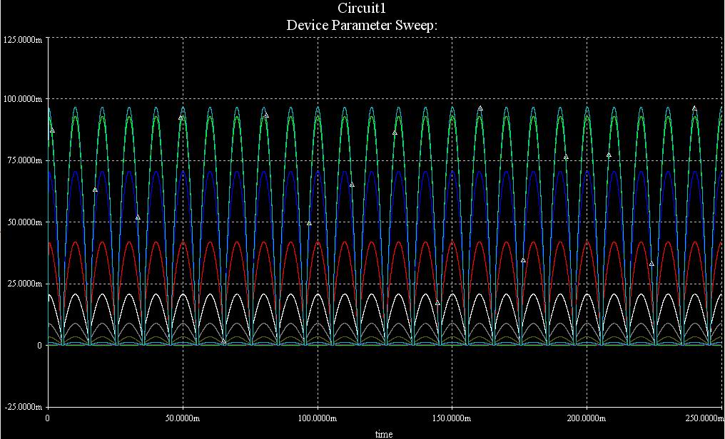Select the Device Parameter Sweep subtitle
725x439 pixels.
pos(361,24)
